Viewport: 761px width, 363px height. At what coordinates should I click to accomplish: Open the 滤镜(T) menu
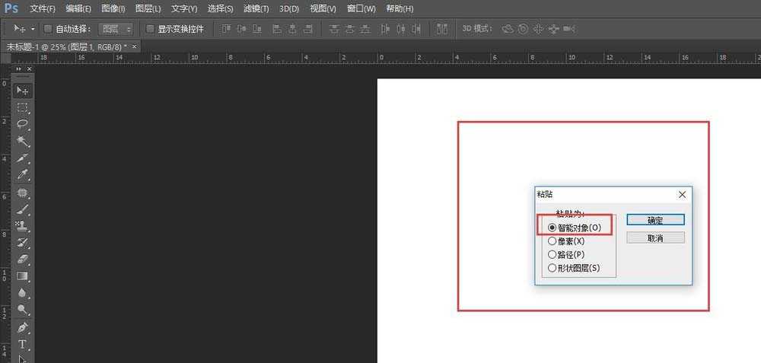[256, 8]
